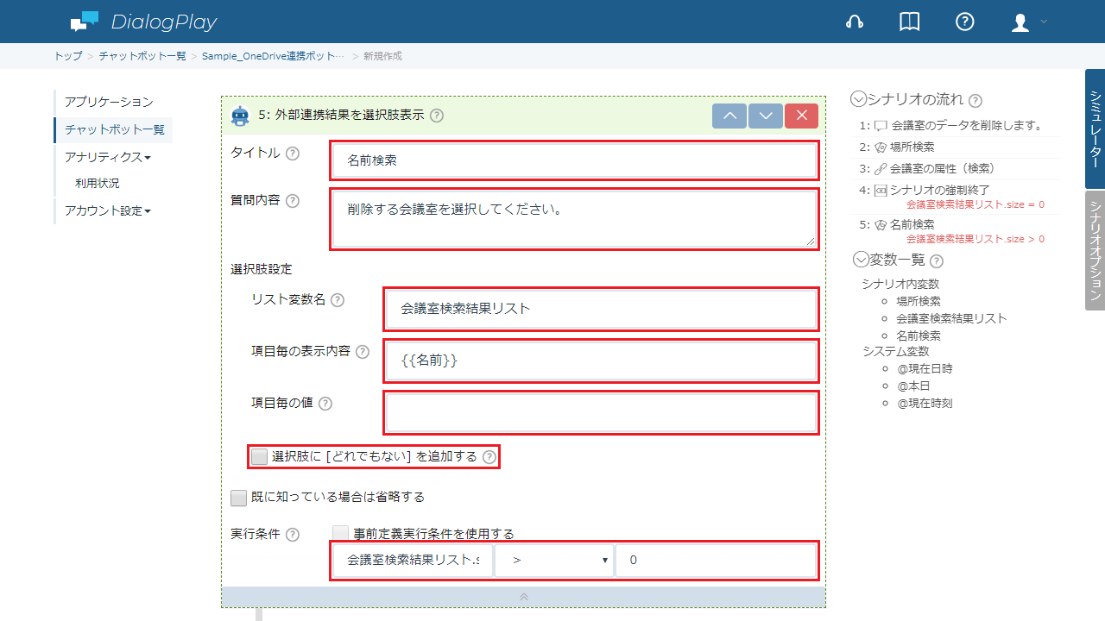
Task: Show help for どれでもない option
Action: (x=489, y=457)
